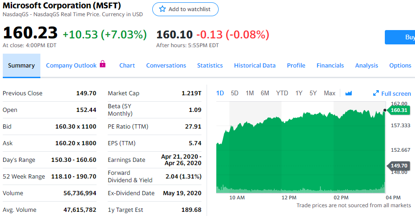Viewport: 415px width, 216px height.
Task: Click the Full screen expand arrows icon
Action: [x=376, y=93]
